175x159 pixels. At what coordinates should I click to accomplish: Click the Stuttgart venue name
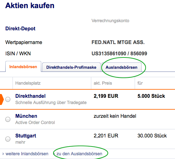point(26,136)
